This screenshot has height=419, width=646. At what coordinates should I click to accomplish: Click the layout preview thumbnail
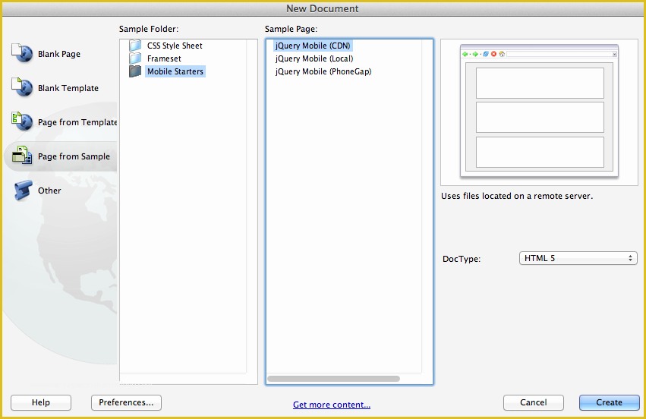539,112
